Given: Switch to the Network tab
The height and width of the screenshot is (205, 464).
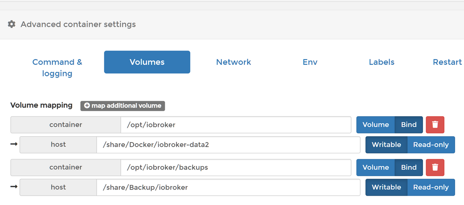Looking at the screenshot, I should pos(234,62).
